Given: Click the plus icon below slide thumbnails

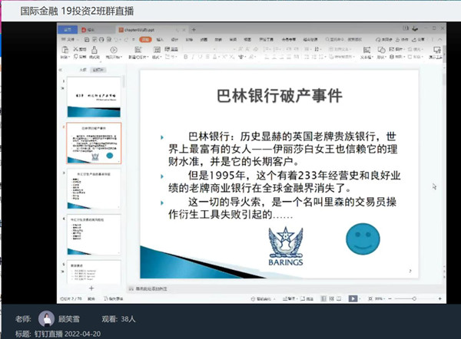Looking at the screenshot, I should click(91, 288).
